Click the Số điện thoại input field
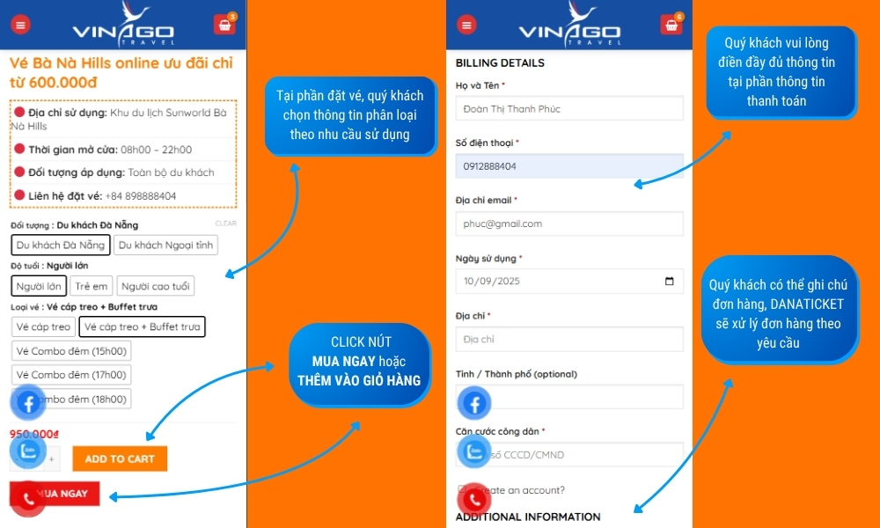 pos(569,166)
